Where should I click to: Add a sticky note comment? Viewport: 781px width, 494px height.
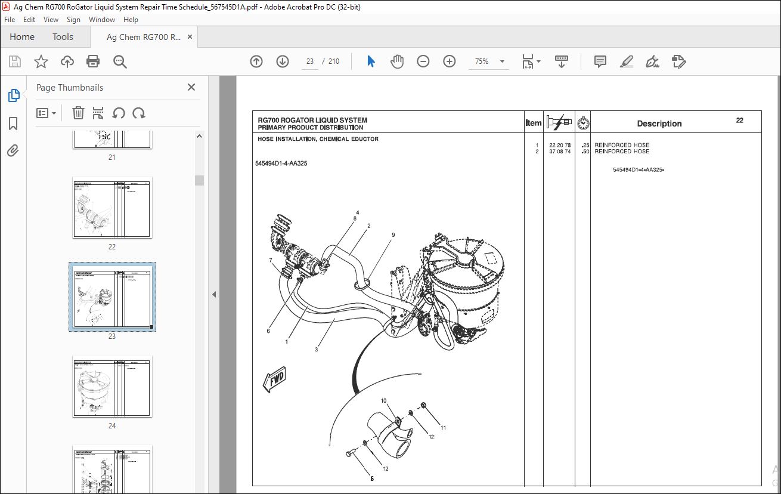click(x=600, y=61)
